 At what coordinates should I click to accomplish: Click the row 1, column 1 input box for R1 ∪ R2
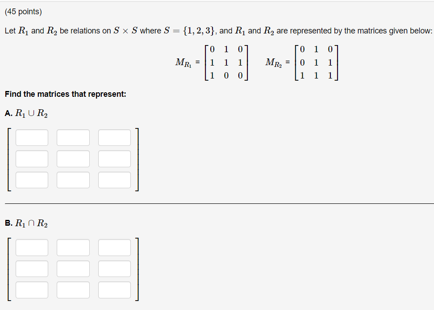point(32,137)
